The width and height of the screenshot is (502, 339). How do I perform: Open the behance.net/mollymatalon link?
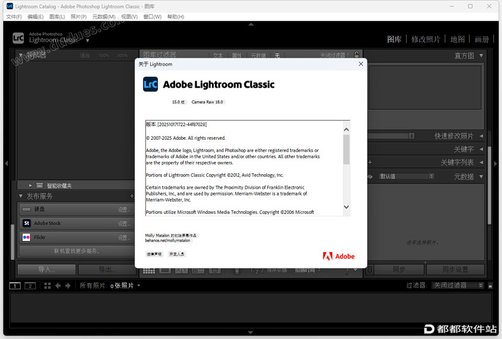[168, 240]
